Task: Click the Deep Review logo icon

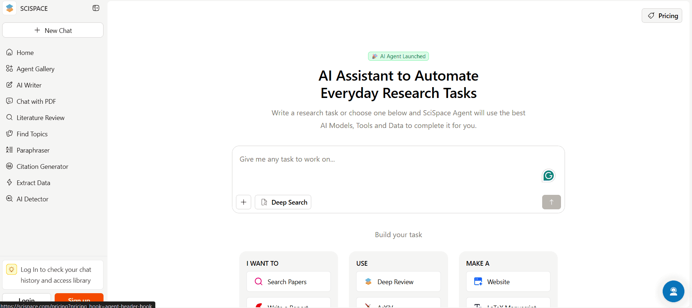Action: [x=368, y=281]
